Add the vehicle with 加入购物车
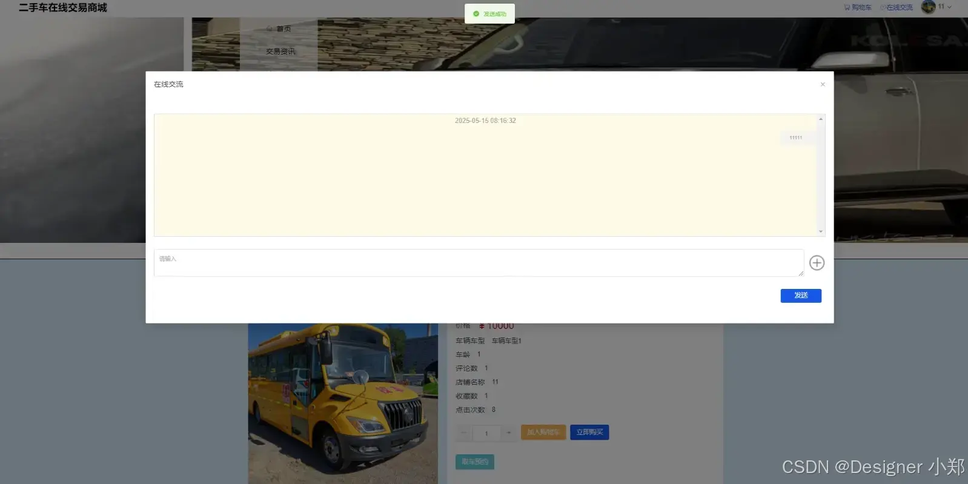Viewport: 968px width, 484px height. pyautogui.click(x=543, y=433)
